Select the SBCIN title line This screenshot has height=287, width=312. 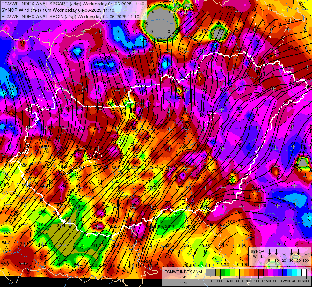(x=70, y=17)
